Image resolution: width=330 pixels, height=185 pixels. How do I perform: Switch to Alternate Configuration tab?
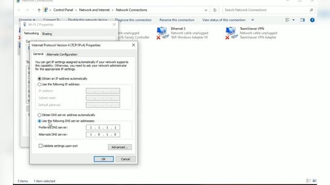[x=62, y=54]
